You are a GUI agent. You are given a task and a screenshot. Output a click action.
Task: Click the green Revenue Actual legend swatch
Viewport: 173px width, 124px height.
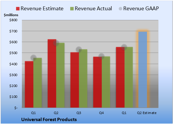coord(72,9)
